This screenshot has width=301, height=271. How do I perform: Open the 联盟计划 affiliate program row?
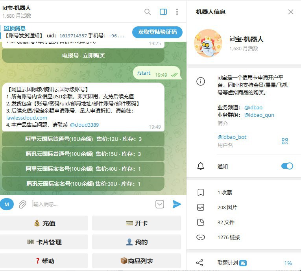click(244, 263)
